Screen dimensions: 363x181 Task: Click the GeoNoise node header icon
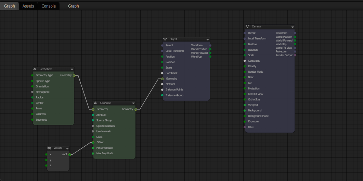[95, 103]
